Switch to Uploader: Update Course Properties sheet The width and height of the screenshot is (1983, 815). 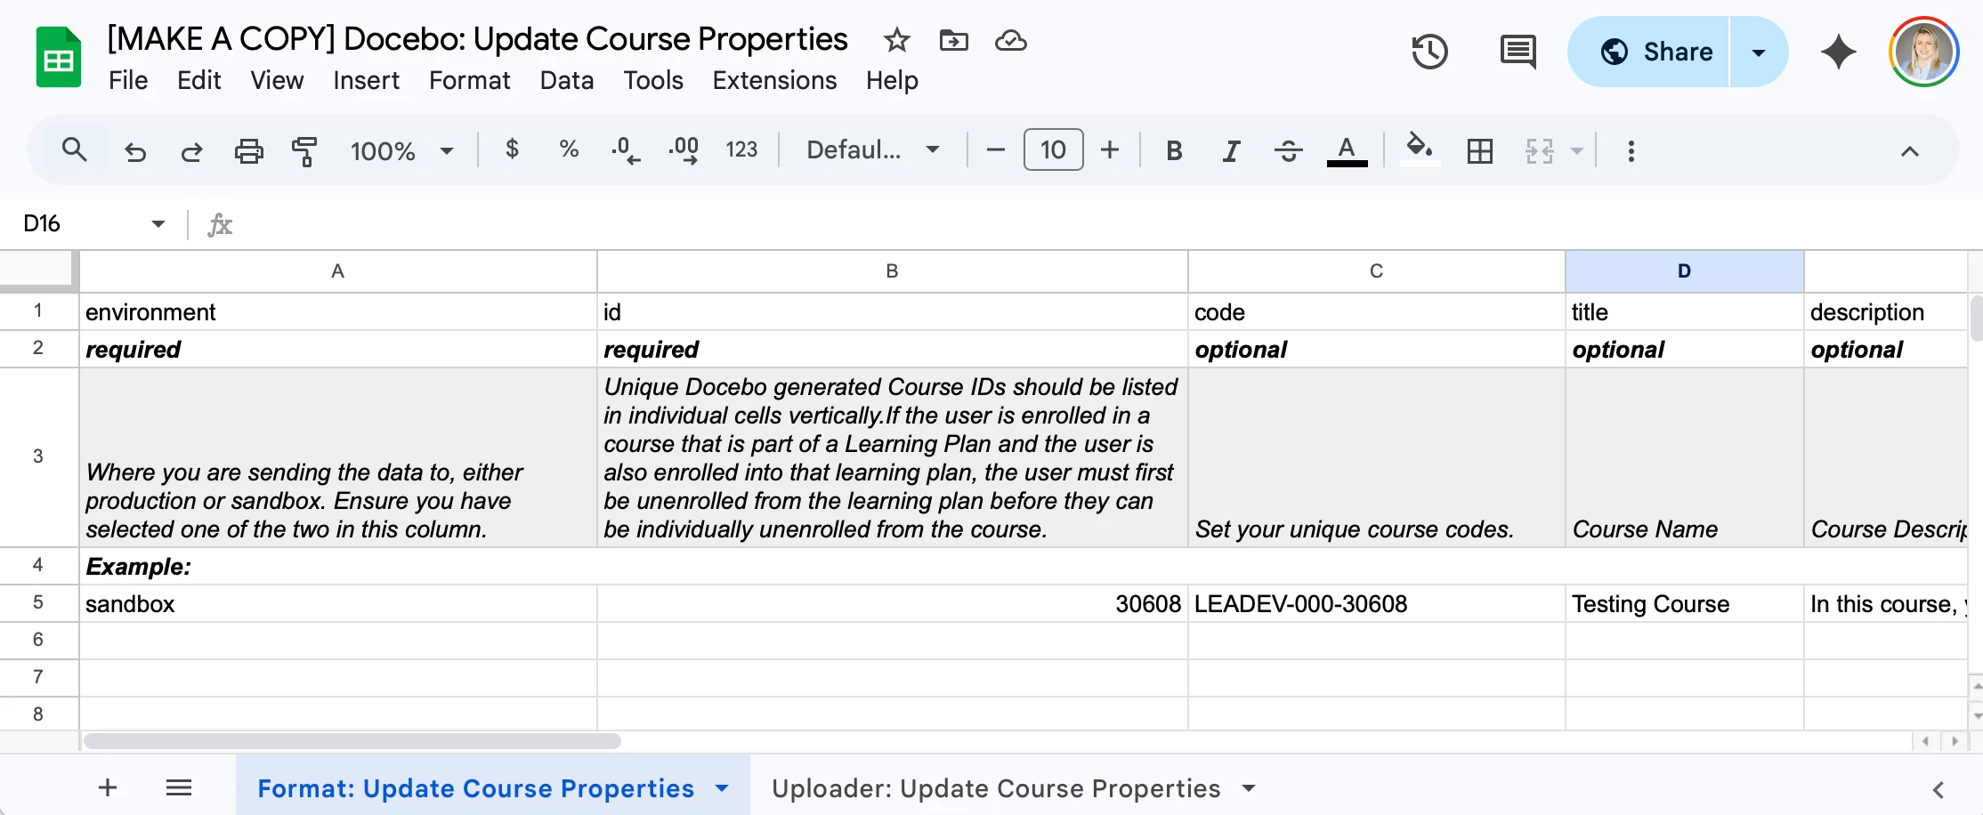[996, 787]
